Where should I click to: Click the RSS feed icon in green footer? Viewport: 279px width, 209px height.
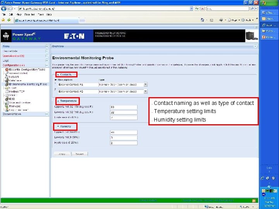tap(254, 200)
